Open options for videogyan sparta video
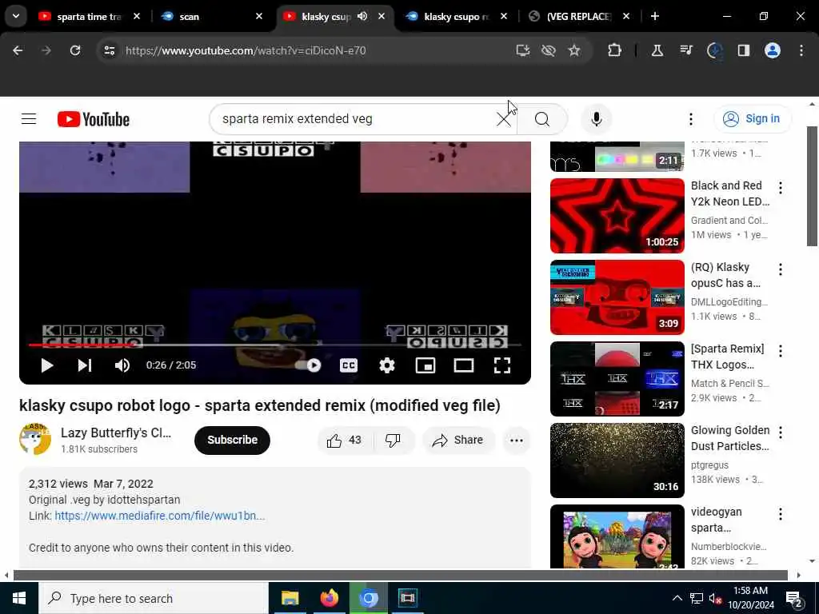 (781, 514)
